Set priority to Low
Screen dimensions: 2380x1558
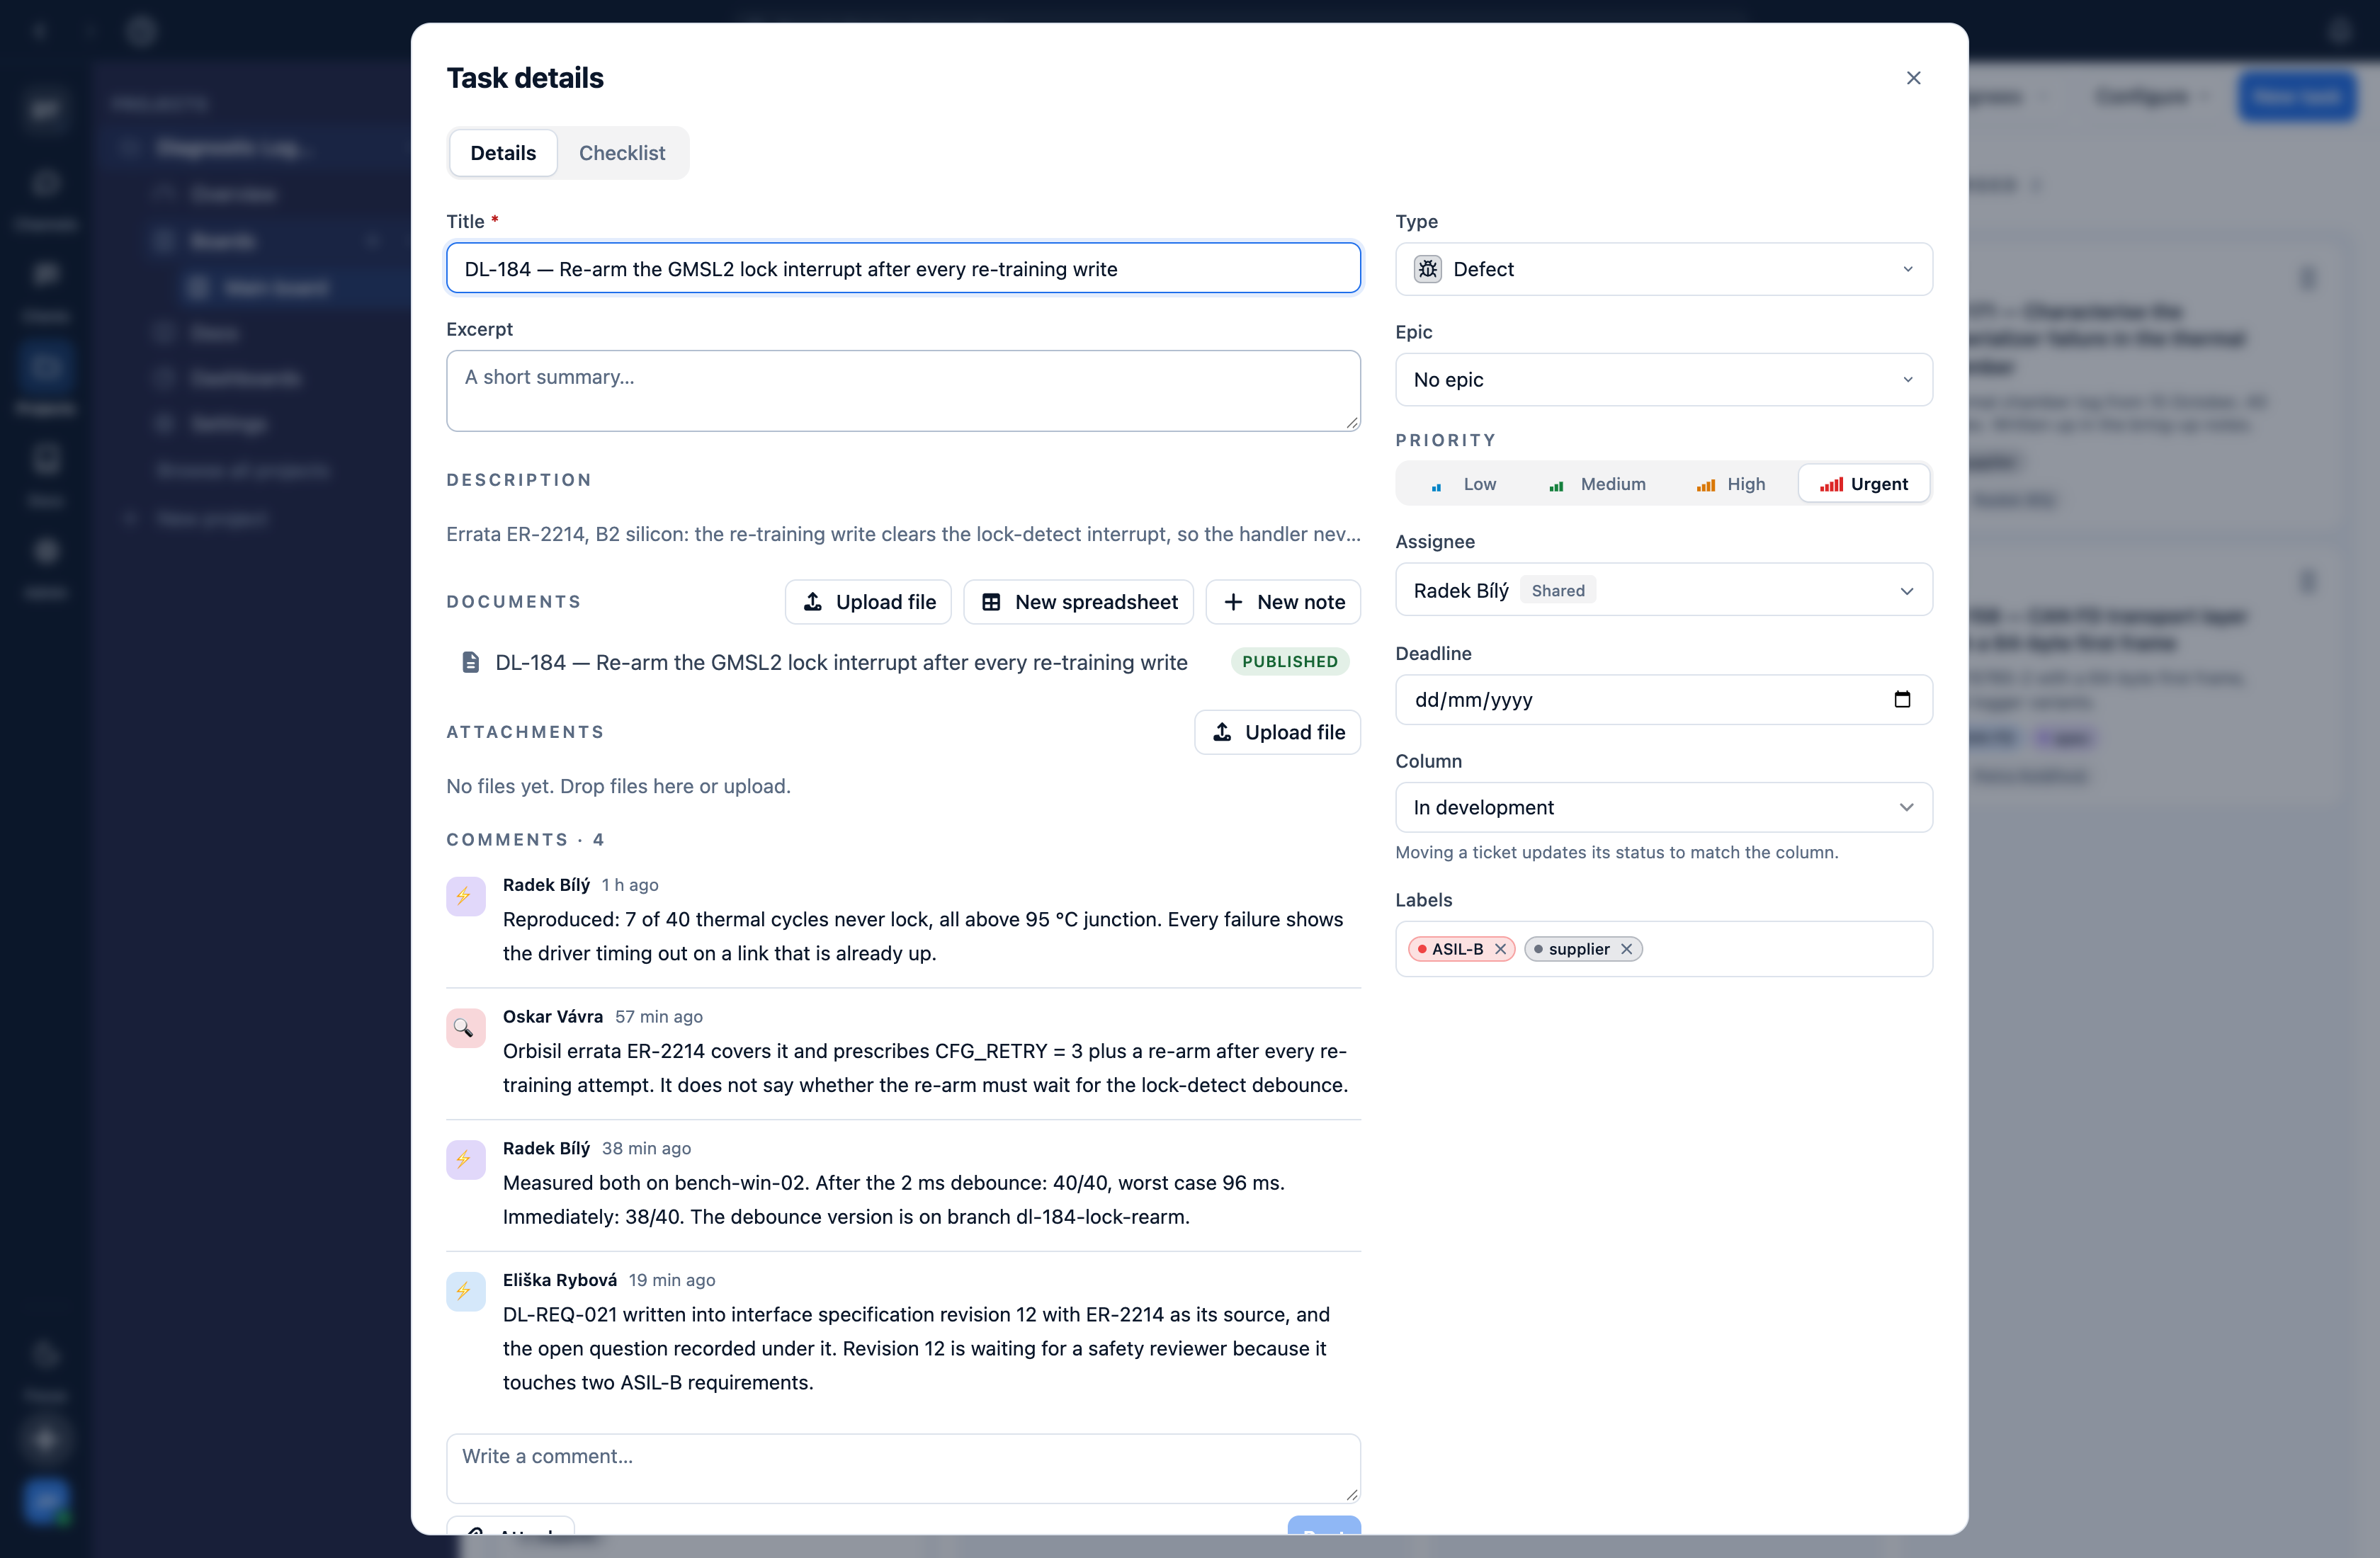[x=1463, y=484]
